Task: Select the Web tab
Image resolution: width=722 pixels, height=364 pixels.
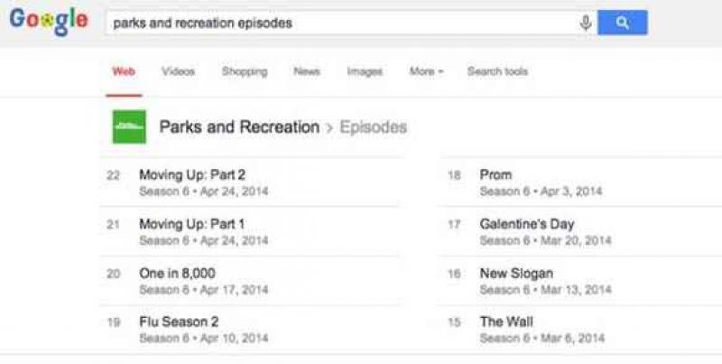Action: click(123, 71)
